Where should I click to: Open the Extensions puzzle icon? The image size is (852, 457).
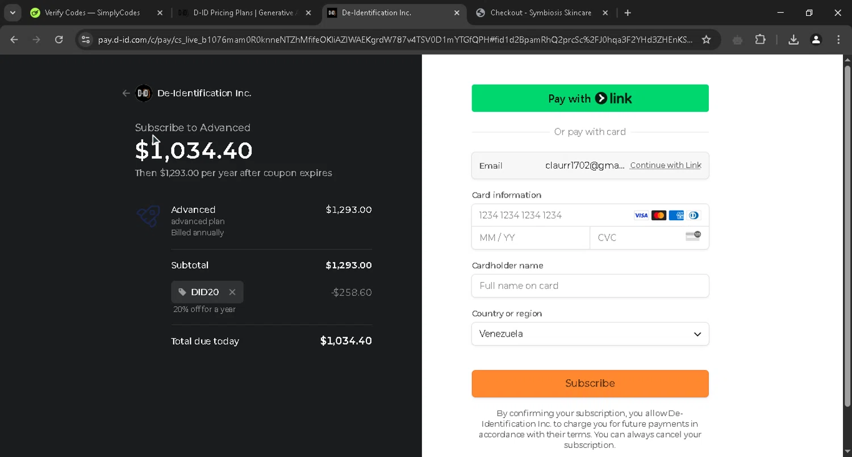pyautogui.click(x=760, y=39)
